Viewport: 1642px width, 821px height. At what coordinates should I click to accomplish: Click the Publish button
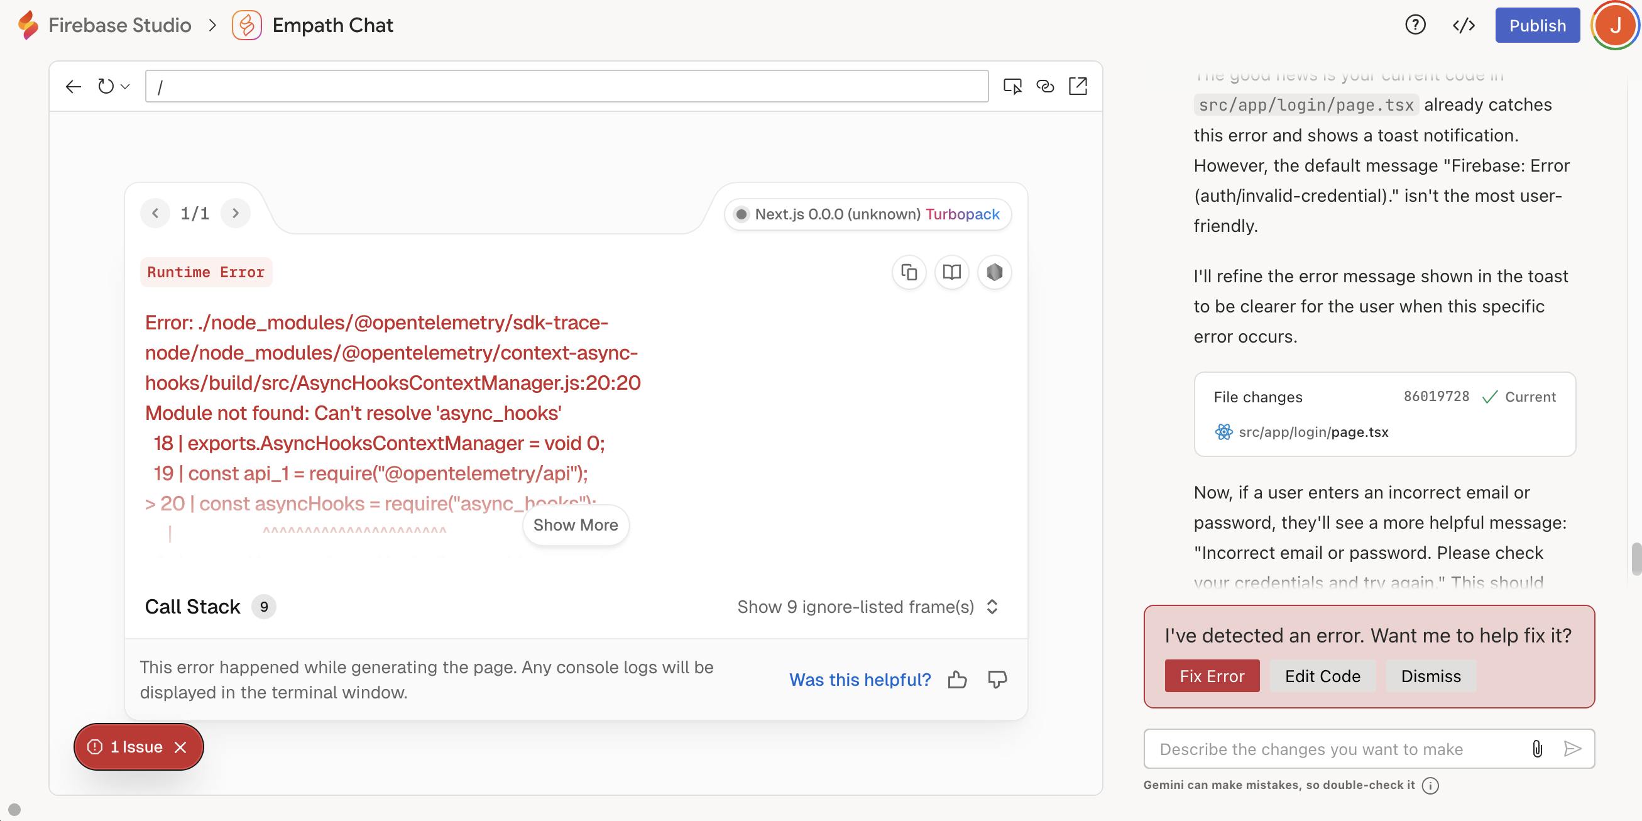coord(1538,26)
